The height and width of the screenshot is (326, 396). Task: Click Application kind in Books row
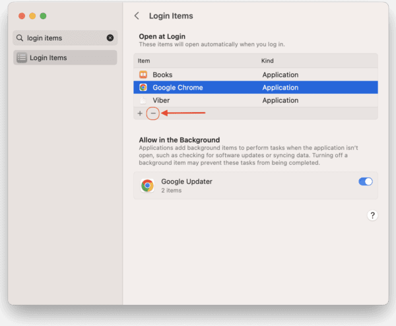[280, 75]
